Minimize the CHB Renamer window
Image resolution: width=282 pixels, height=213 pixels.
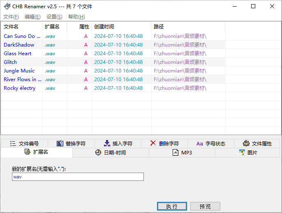pos(235,6)
